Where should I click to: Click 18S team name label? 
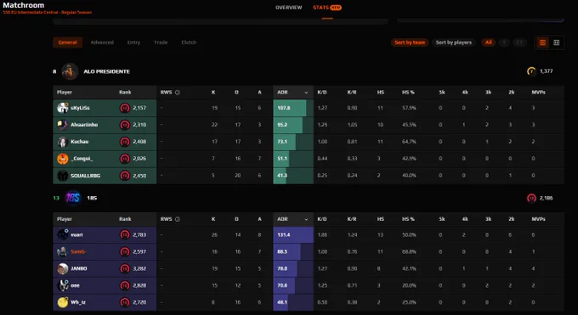coord(92,198)
